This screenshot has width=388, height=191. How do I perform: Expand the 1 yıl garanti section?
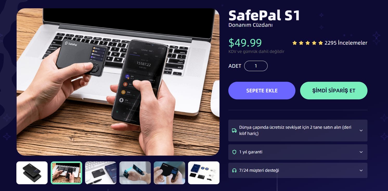pos(298,152)
